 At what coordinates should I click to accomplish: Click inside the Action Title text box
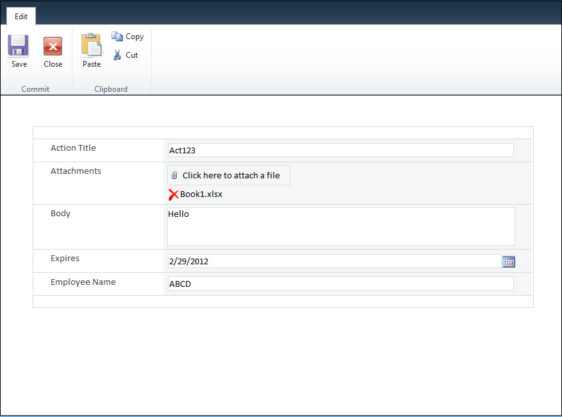tap(340, 149)
